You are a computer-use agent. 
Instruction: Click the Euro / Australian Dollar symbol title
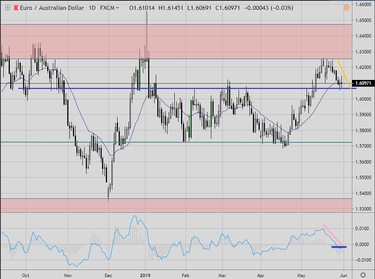pos(52,8)
